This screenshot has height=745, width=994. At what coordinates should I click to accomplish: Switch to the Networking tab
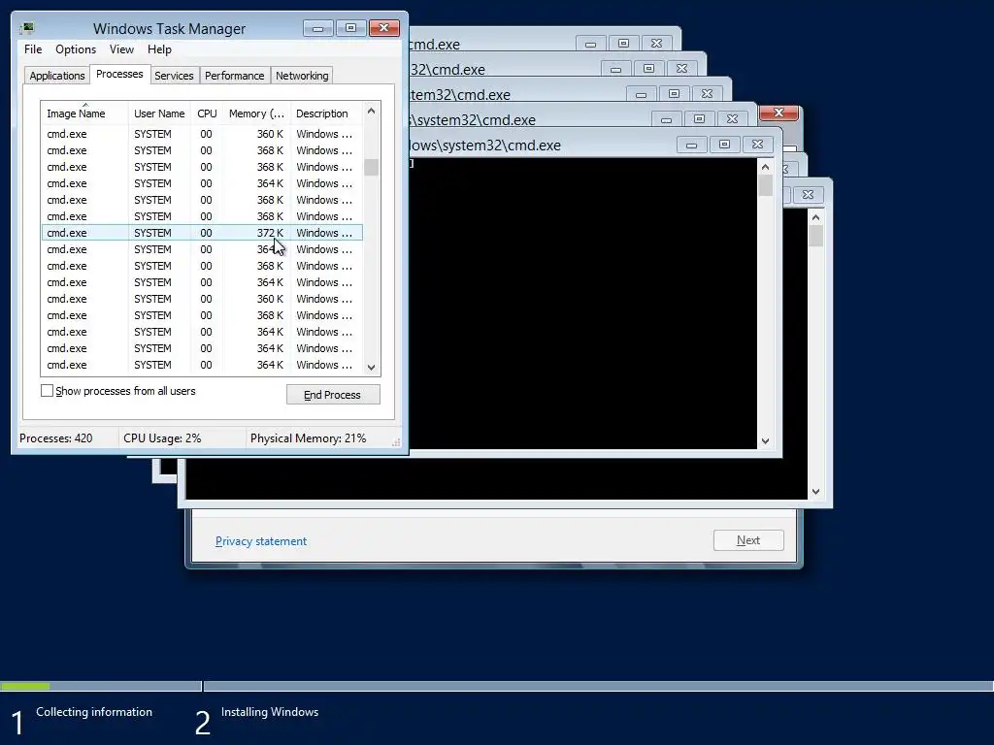(x=302, y=76)
